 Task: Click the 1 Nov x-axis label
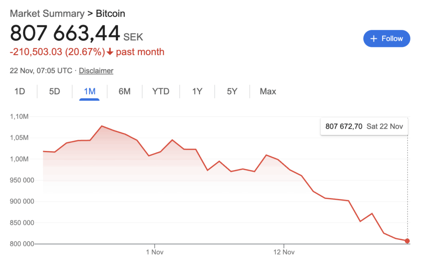[155, 251]
